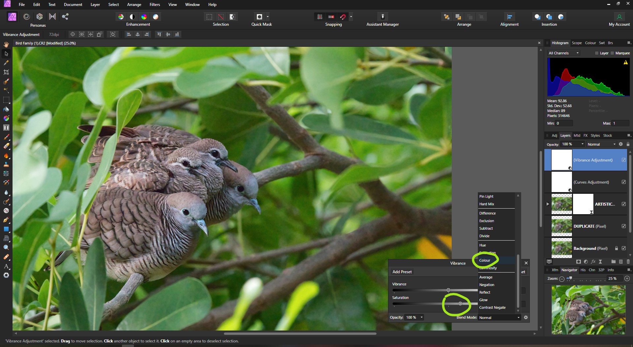Image resolution: width=633 pixels, height=347 pixels.
Task: Open the Assistant Manager
Action: [x=382, y=17]
